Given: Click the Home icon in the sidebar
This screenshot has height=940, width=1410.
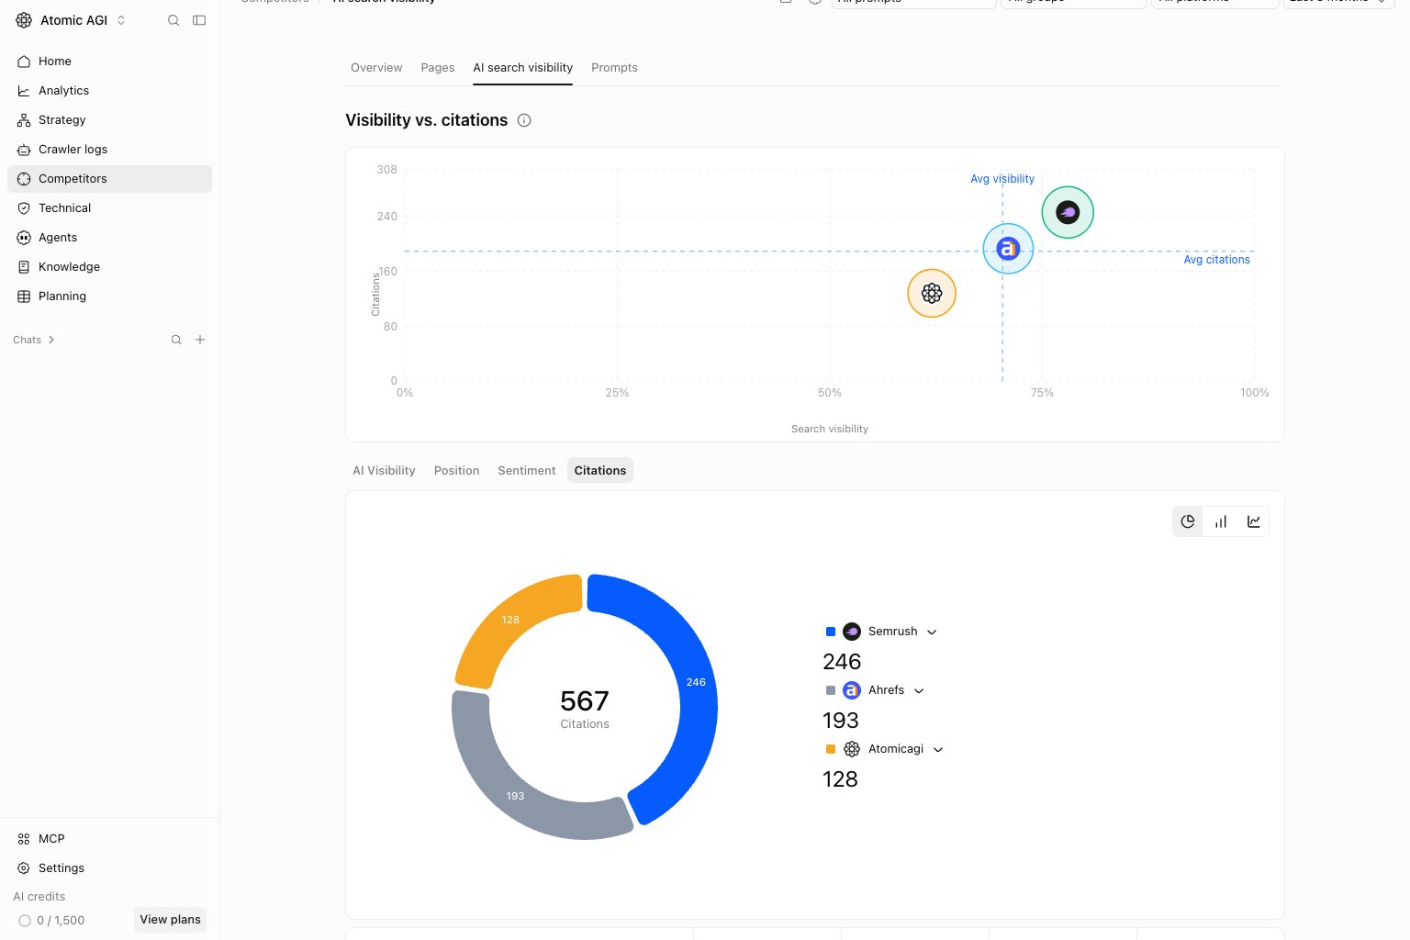Looking at the screenshot, I should coord(24,62).
